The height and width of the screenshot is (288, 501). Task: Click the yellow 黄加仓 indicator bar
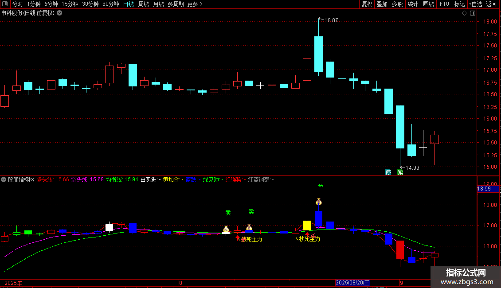coord(307,226)
